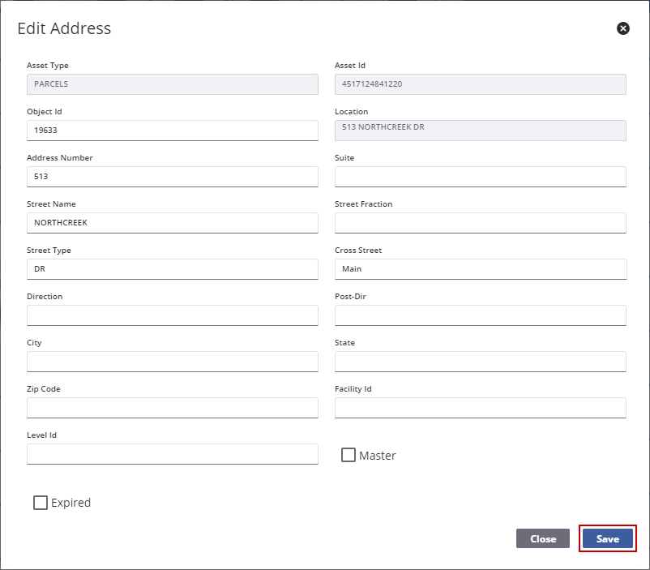The width and height of the screenshot is (650, 570).
Task: Click the Street Fraction label
Action: pos(364,204)
